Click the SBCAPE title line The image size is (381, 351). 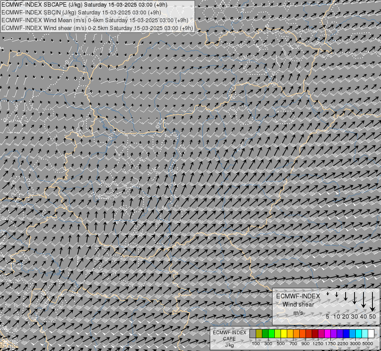(84, 5)
